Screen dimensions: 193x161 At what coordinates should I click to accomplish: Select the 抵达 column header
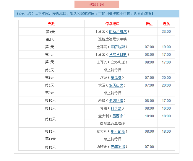(x=149, y=24)
